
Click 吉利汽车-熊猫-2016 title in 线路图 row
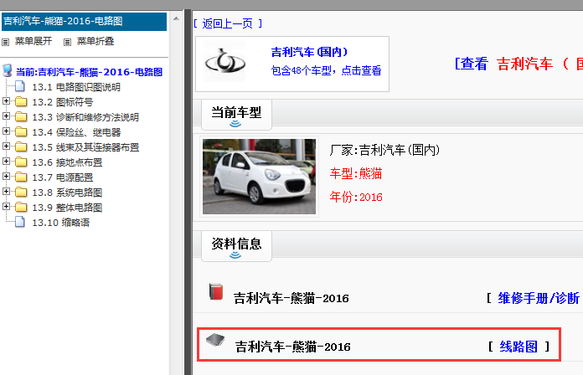293,347
